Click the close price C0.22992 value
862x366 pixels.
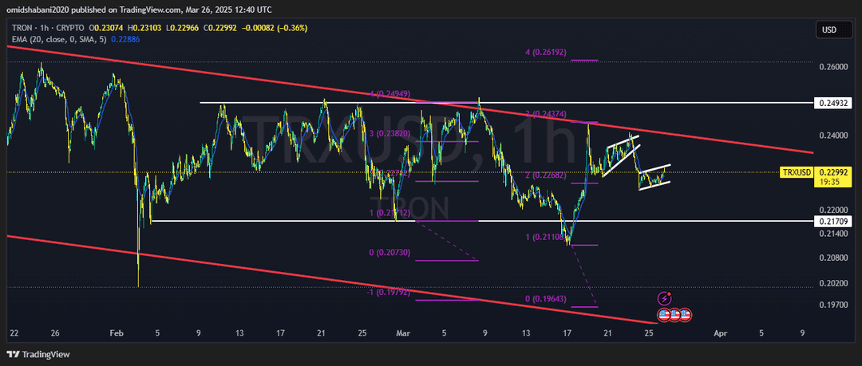coord(220,27)
